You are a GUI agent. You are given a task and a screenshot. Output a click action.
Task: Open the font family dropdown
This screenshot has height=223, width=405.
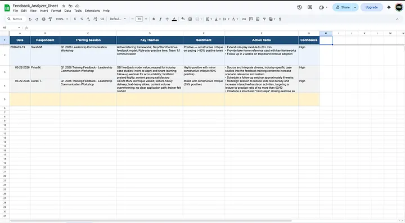pos(118,19)
